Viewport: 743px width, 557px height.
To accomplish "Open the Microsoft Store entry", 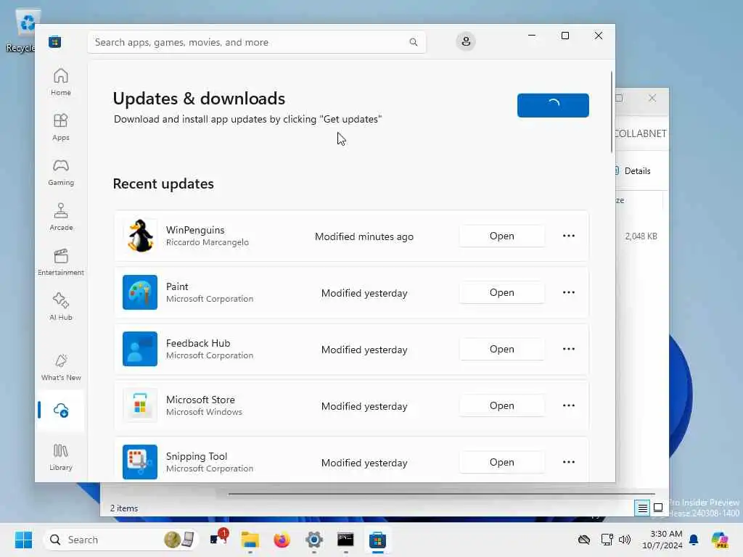I will [502, 405].
